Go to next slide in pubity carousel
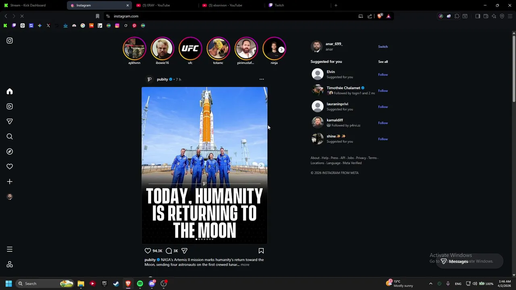Image resolution: width=516 pixels, height=290 pixels. click(261, 166)
